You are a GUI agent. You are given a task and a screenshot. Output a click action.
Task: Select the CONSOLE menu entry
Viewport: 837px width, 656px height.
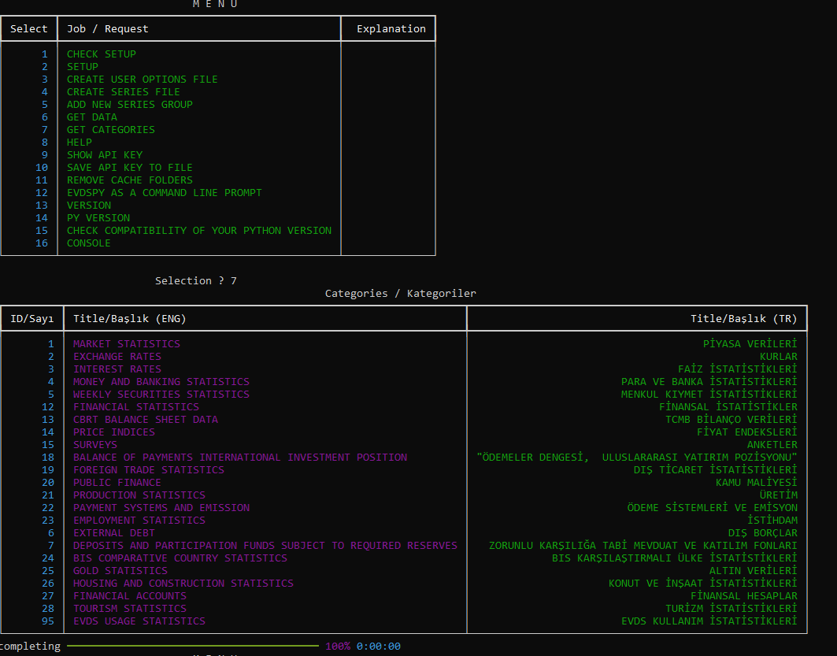pos(88,243)
